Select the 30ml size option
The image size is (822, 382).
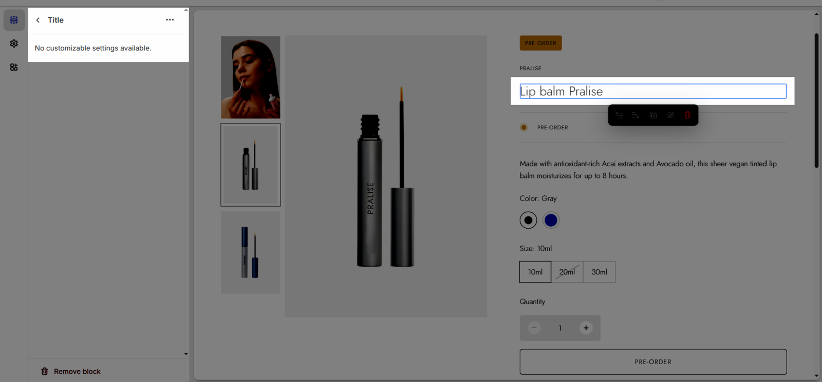[599, 272]
